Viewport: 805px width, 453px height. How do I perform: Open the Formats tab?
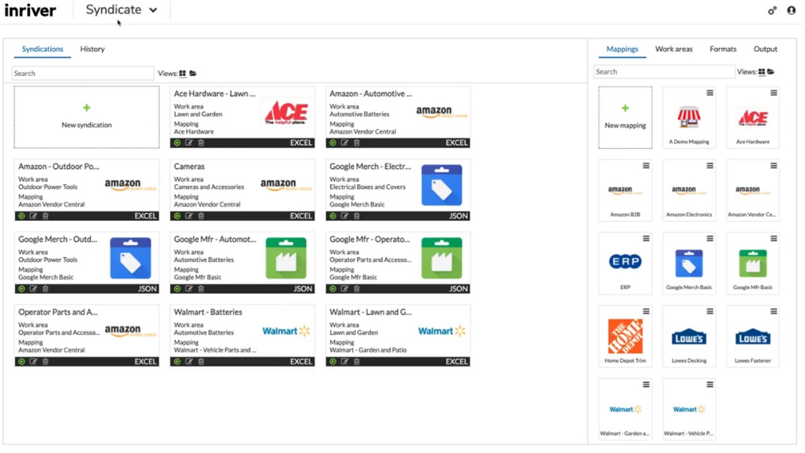click(723, 49)
